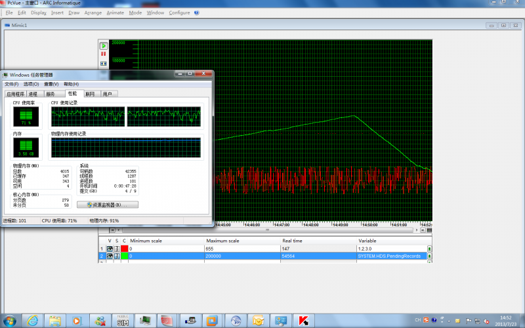Switch to the 联网 tab in Task Manager
The width and height of the screenshot is (525, 328).
90,94
